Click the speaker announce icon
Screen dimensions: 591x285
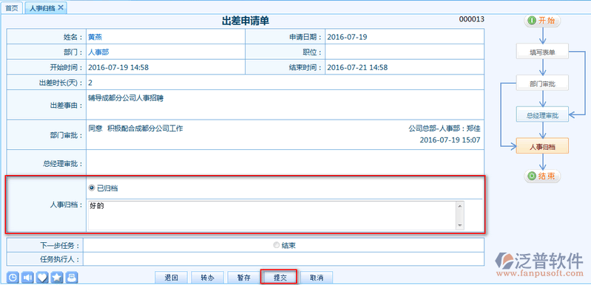[27, 278]
